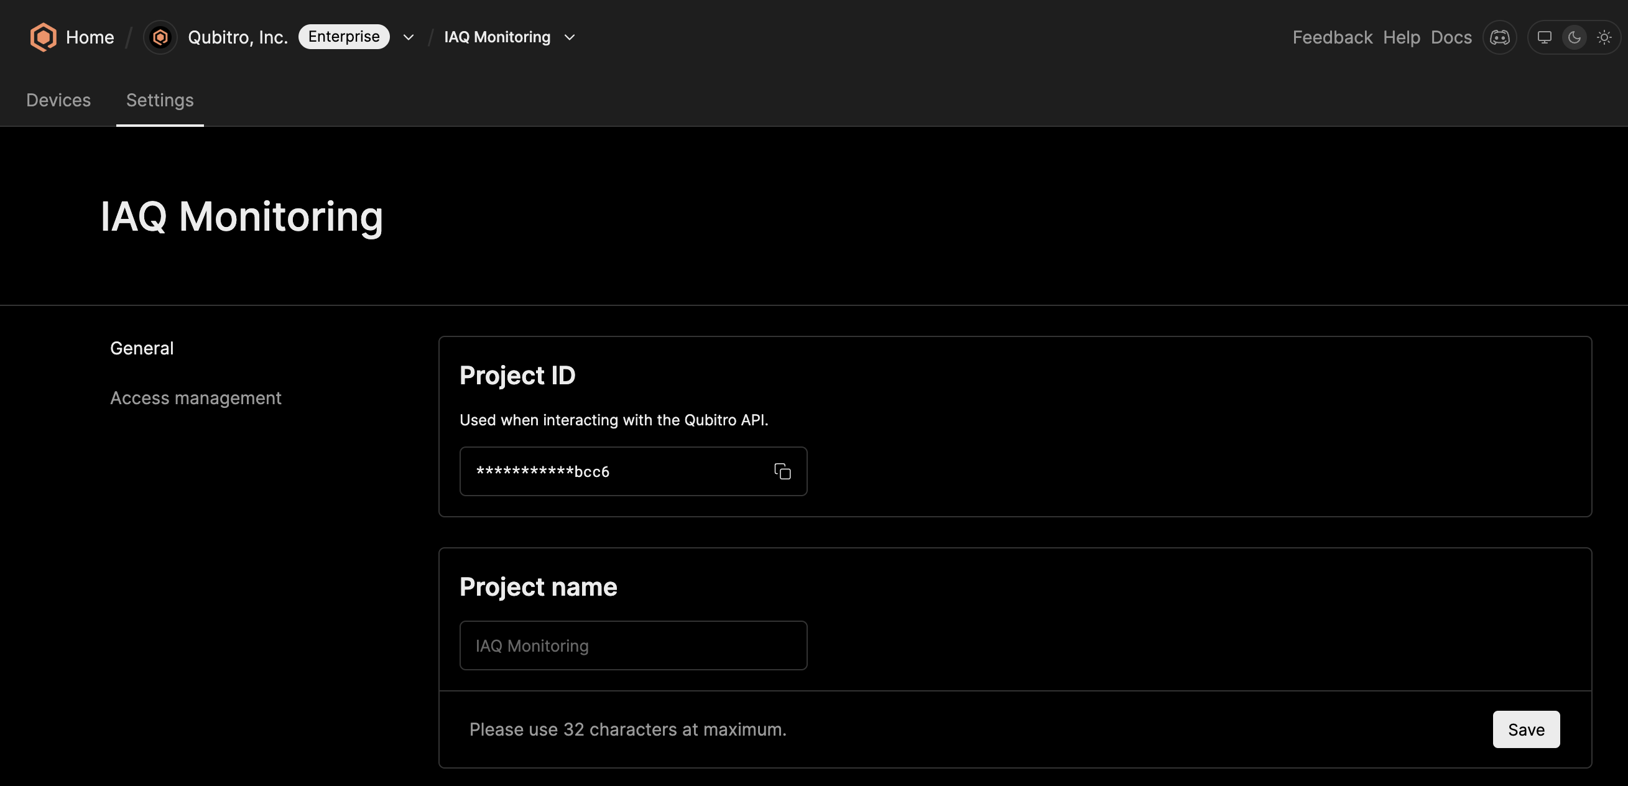Select the Settings tab
The height and width of the screenshot is (786, 1628).
point(160,100)
